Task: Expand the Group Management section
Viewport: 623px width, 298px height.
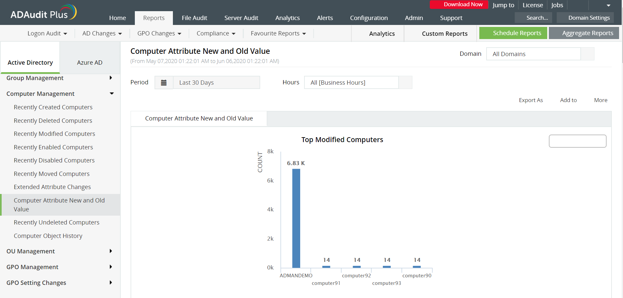Action: [x=35, y=78]
